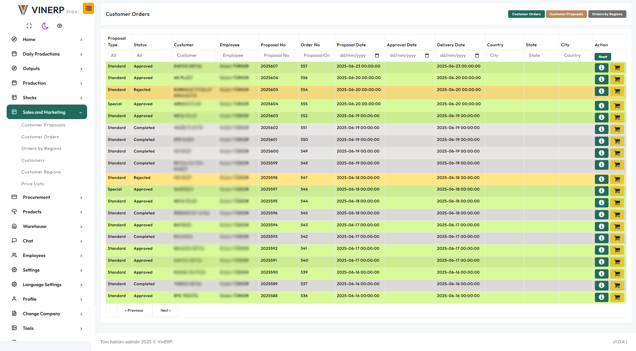Open Orders by Regions submenu item
Image resolution: width=636 pixels, height=351 pixels.
click(x=41, y=149)
